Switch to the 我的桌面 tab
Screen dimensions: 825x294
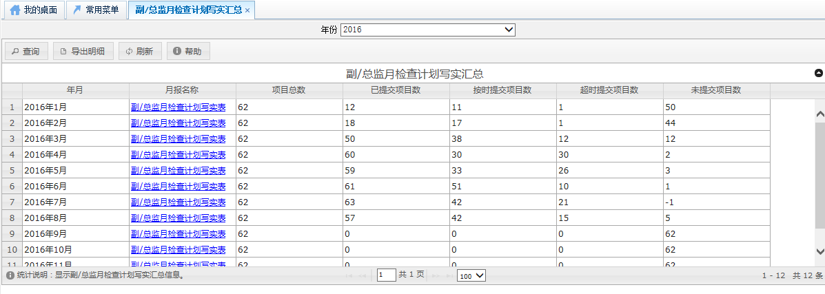(x=34, y=10)
